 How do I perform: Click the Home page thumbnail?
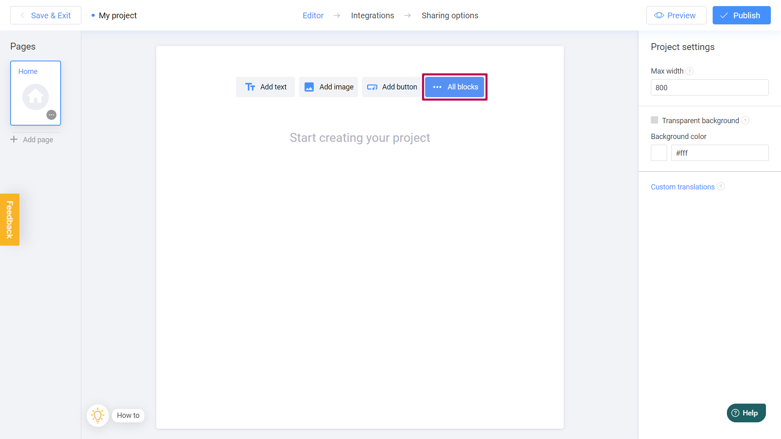[35, 93]
